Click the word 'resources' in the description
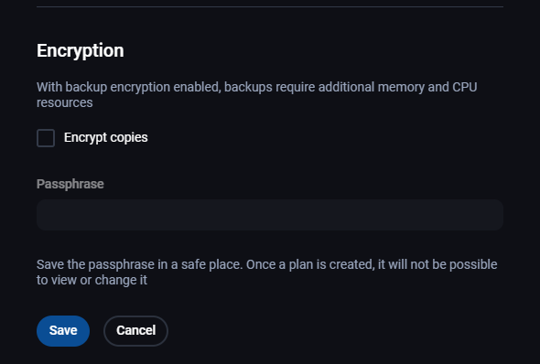The height and width of the screenshot is (364, 540). point(65,102)
